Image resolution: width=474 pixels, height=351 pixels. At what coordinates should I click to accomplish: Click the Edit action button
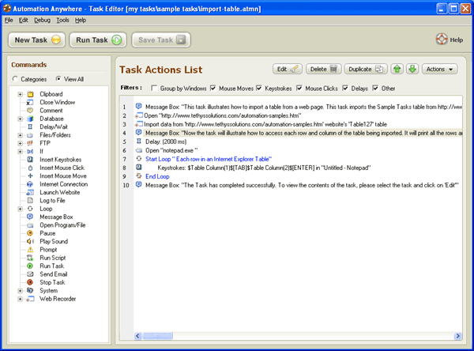coord(288,69)
